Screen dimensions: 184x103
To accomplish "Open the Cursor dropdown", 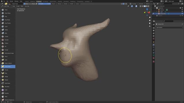I will pos(78,4).
